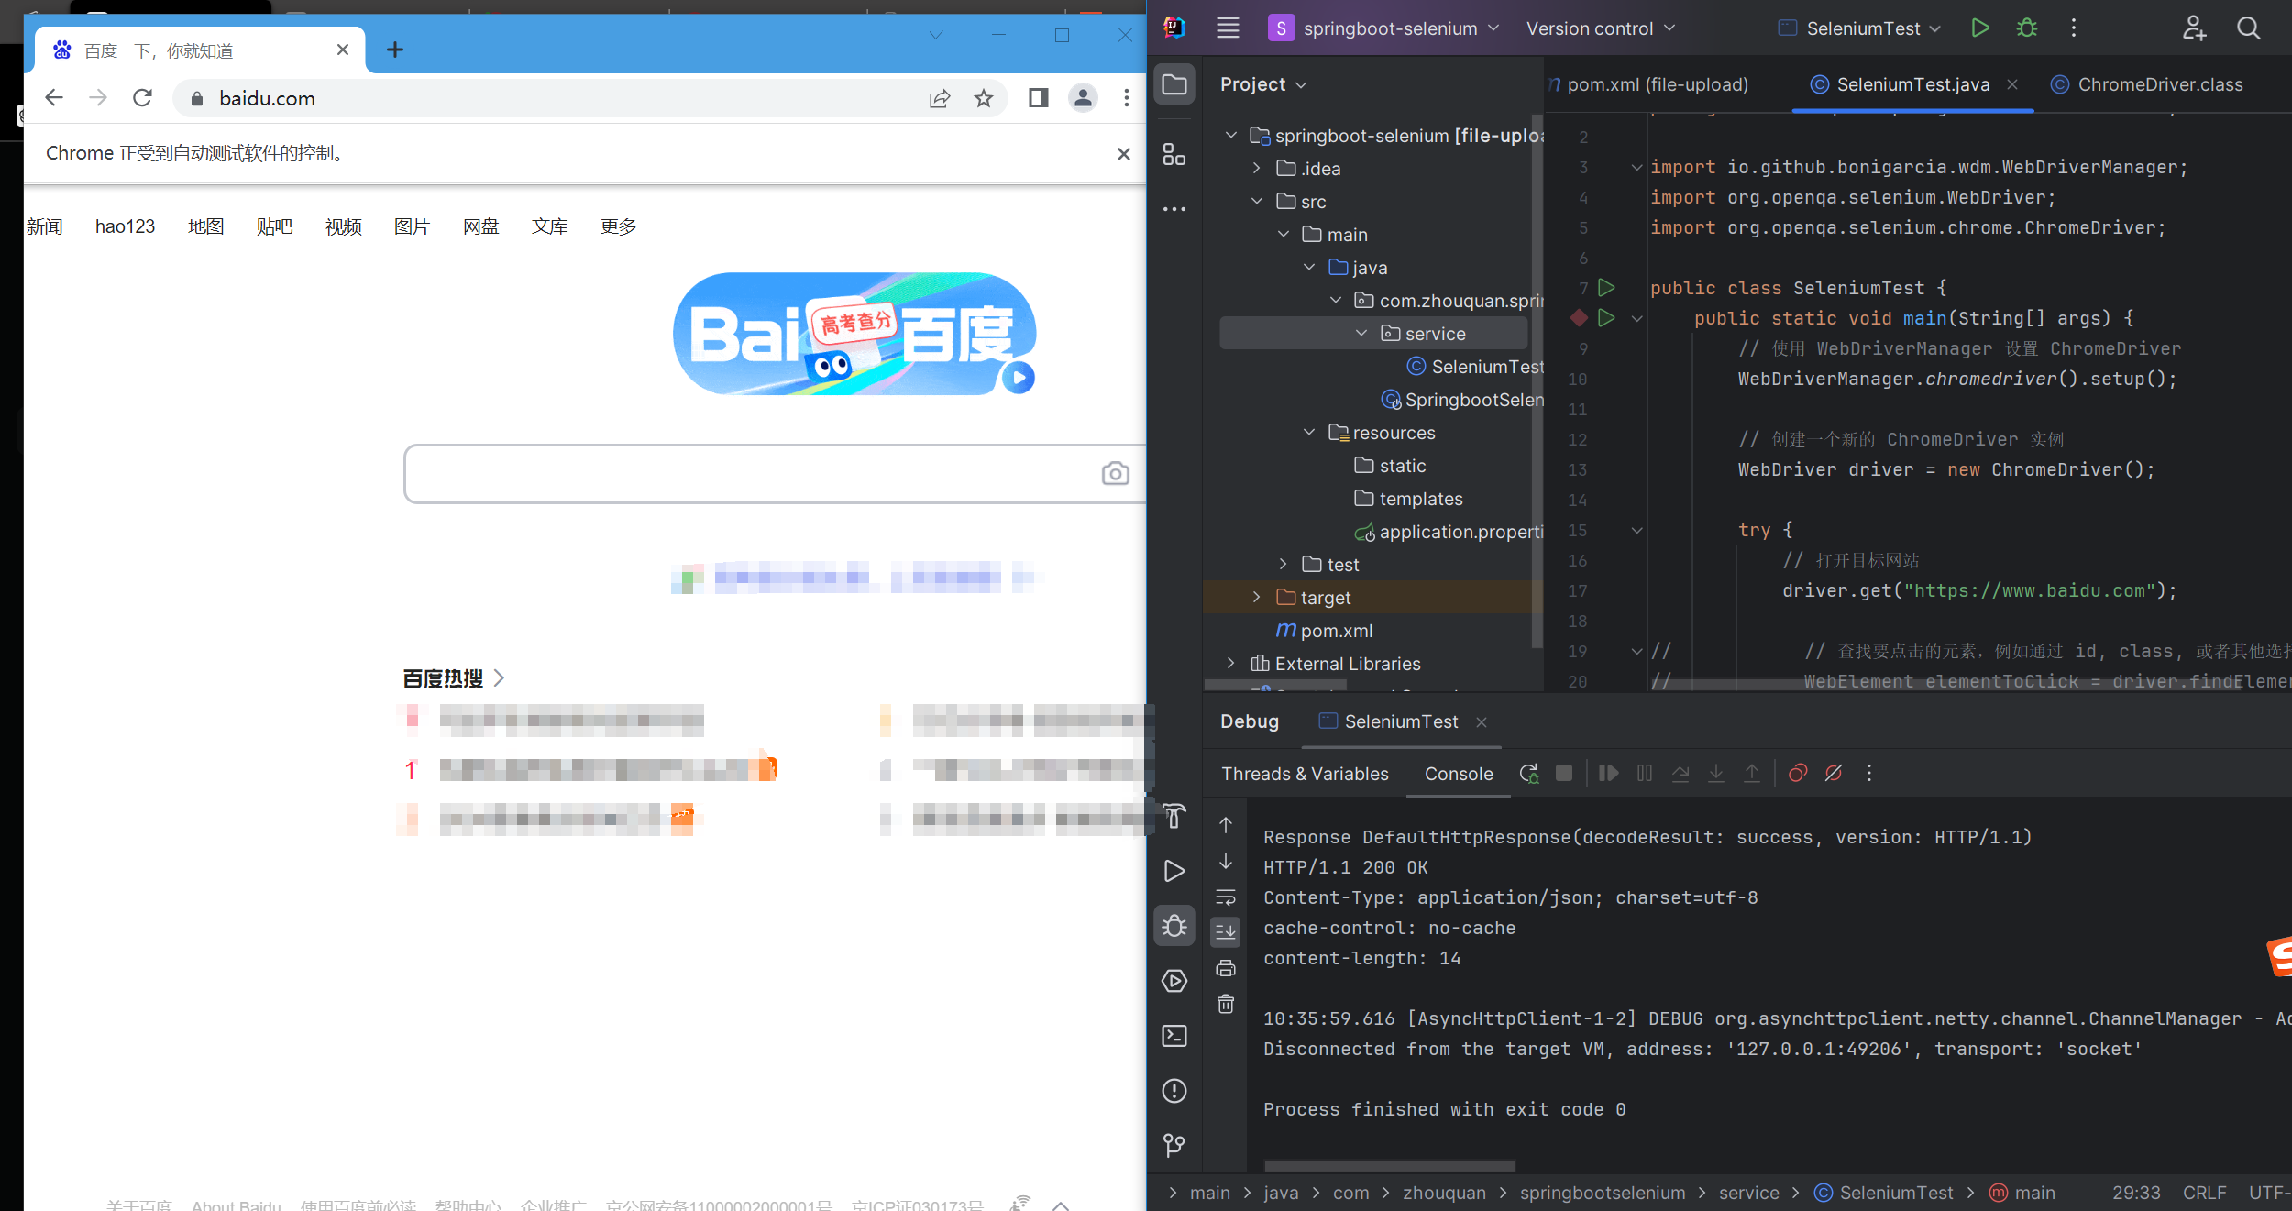Expand the target folder in project tree
This screenshot has height=1211, width=2292.
point(1257,597)
